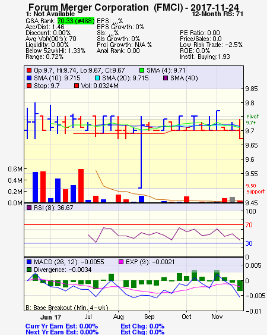
Task: Click the green Pivot 9.74 label
Action: click(253, 120)
